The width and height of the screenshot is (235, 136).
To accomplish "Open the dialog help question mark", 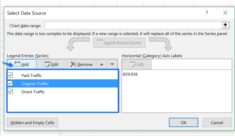I will point(207,13).
